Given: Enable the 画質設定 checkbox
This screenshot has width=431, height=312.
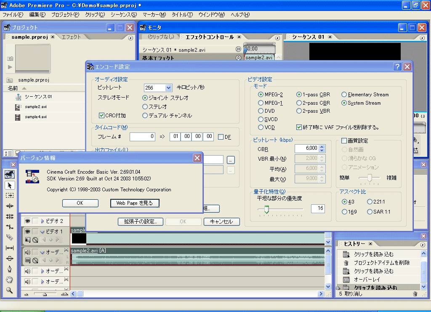Looking at the screenshot, I should click(344, 140).
